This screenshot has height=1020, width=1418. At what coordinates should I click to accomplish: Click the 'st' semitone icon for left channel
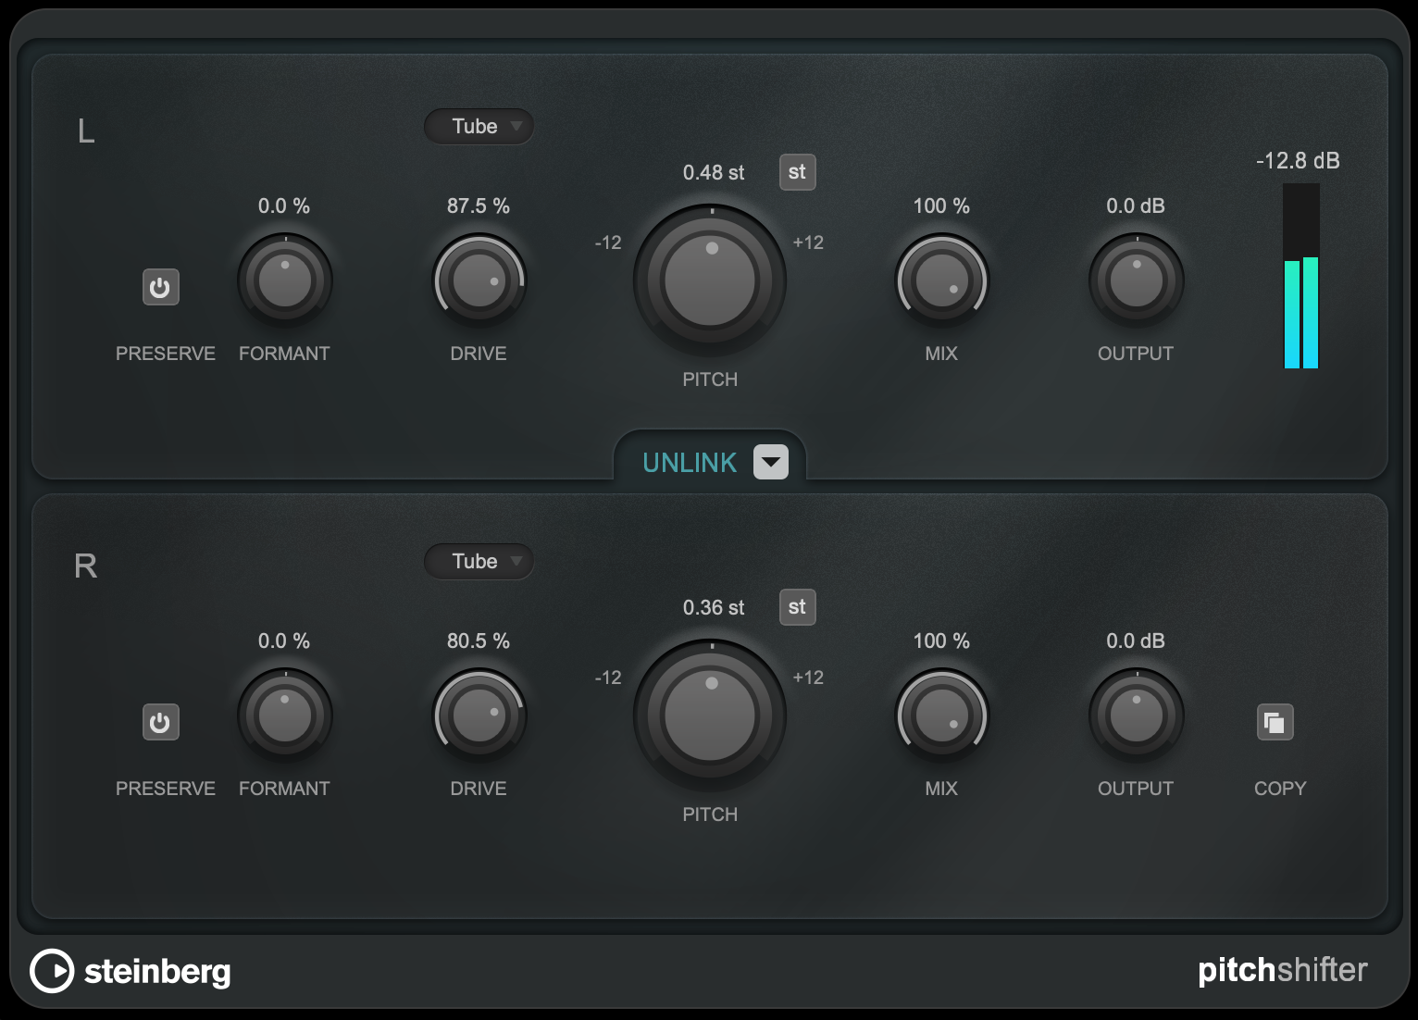797,172
